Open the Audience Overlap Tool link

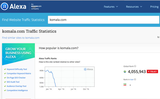point(17,86)
